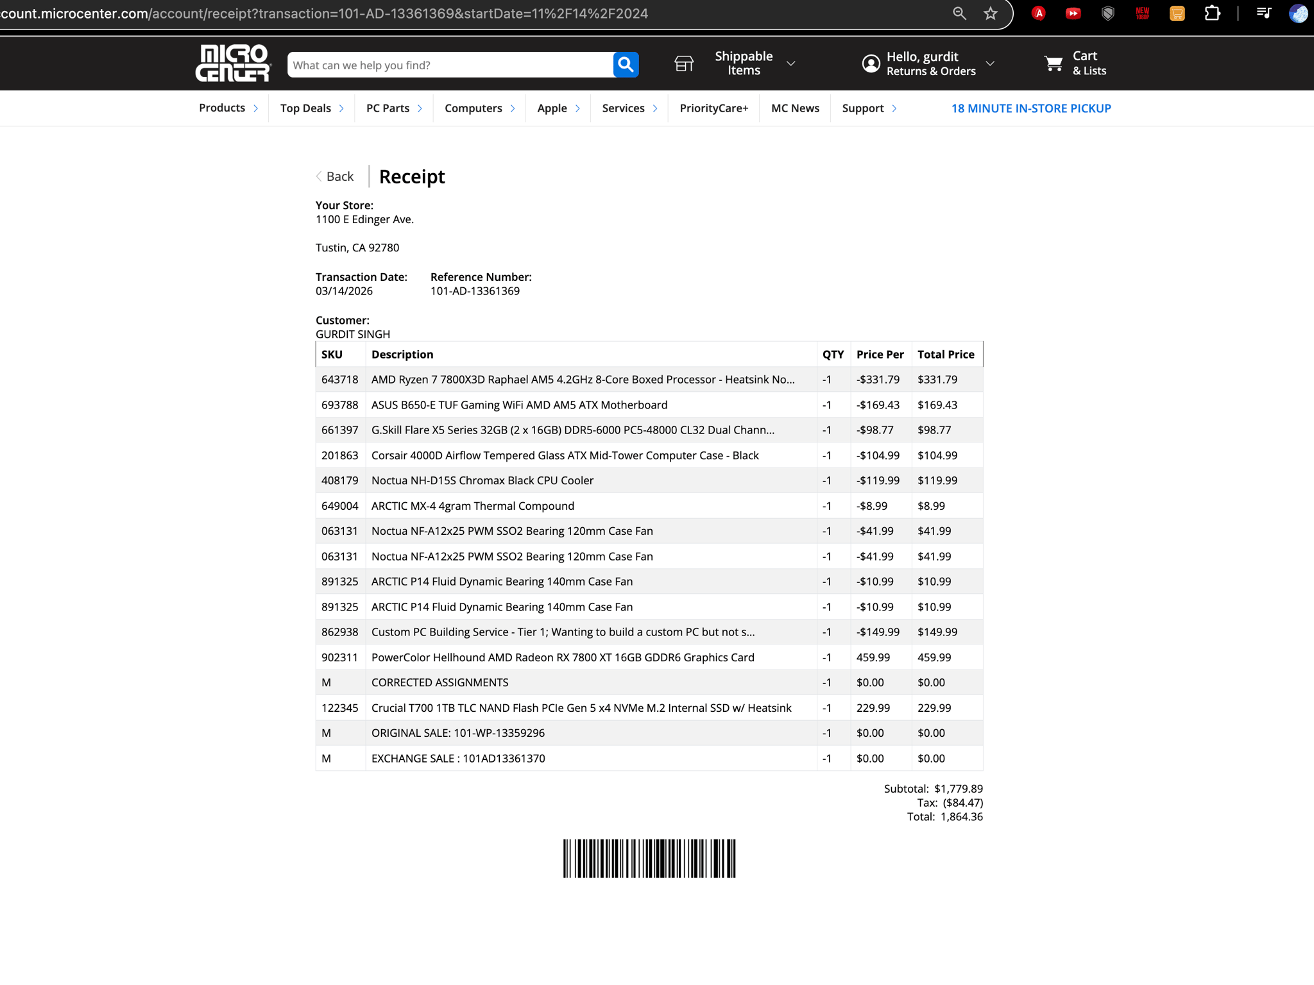Select the AMD Ryzen 7 7800X3D description
Screen dimensions: 1314x985
click(583, 380)
